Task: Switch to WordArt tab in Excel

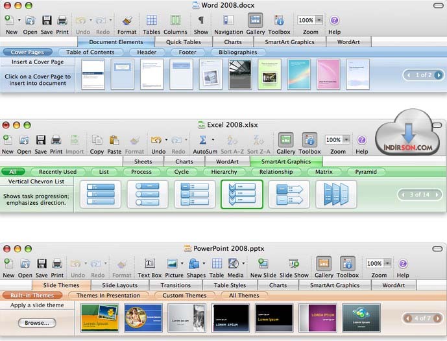Action: 227,161
